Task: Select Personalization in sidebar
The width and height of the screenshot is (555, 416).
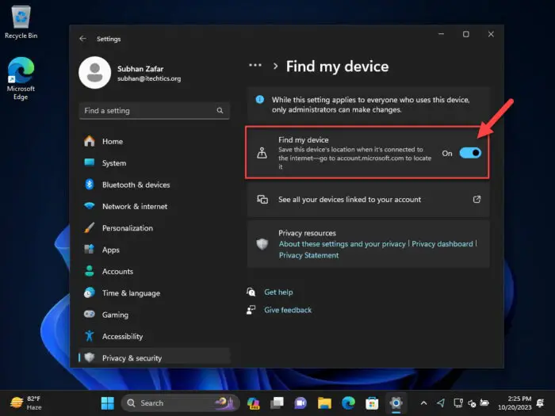Action: click(x=155, y=228)
